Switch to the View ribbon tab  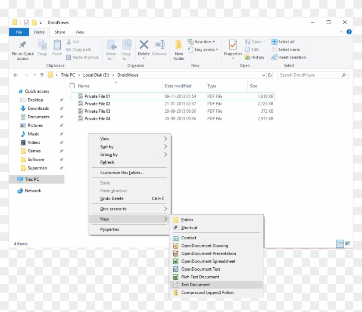tap(80, 32)
